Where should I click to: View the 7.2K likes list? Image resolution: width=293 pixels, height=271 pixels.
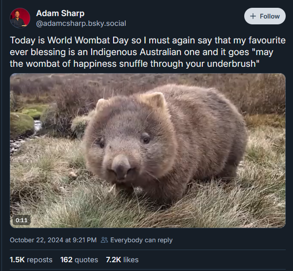click(x=122, y=260)
